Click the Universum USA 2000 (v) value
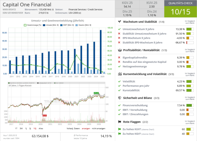197x141 pixels. pos(75,13)
